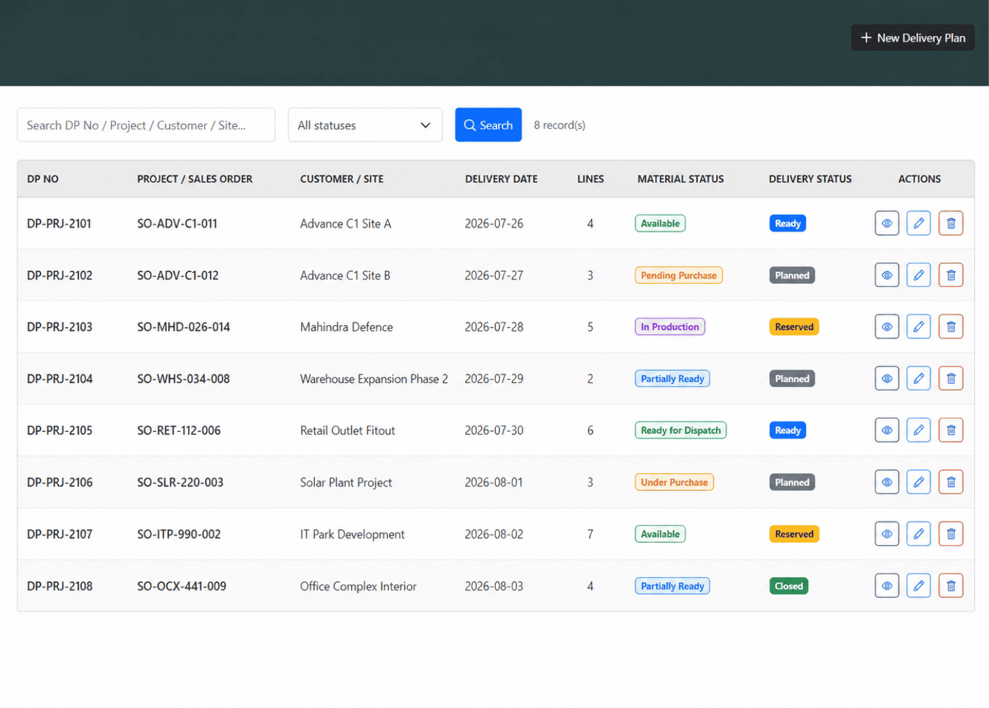Image resolution: width=989 pixels, height=708 pixels.
Task: Click Solar Plant Project customer cell
Action: [x=346, y=483]
